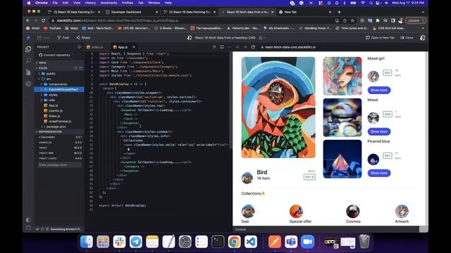451x253 pixels.
Task: Open Finder in the Dock
Action: (87, 242)
